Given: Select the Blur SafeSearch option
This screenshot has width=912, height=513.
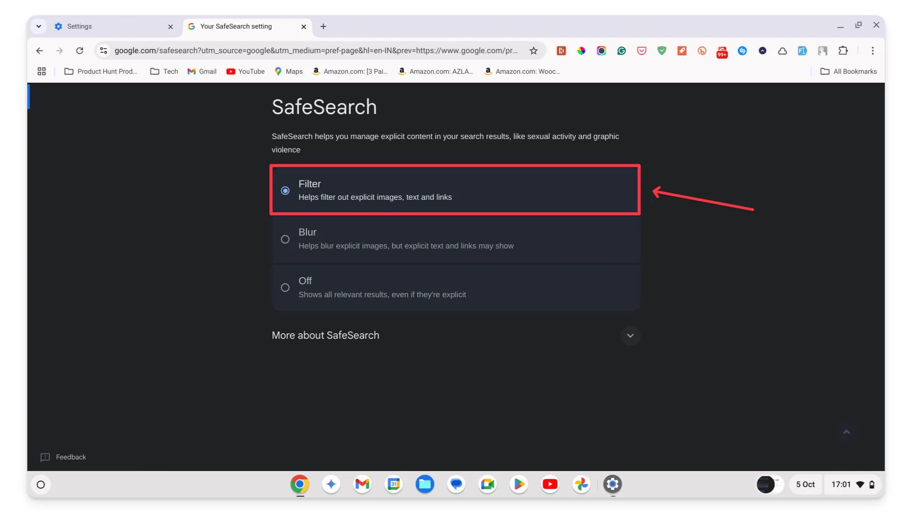Looking at the screenshot, I should click(x=285, y=239).
